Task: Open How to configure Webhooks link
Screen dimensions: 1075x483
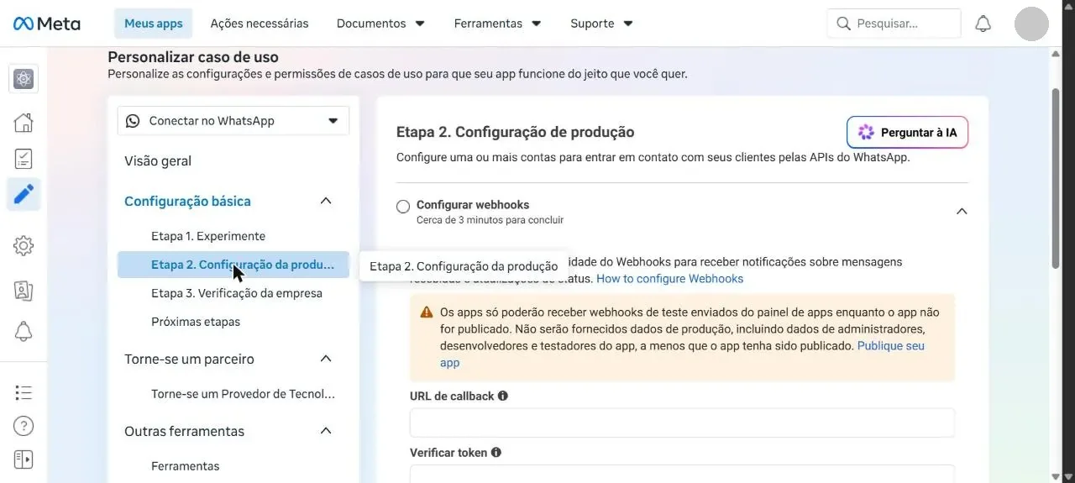Action: coord(669,279)
